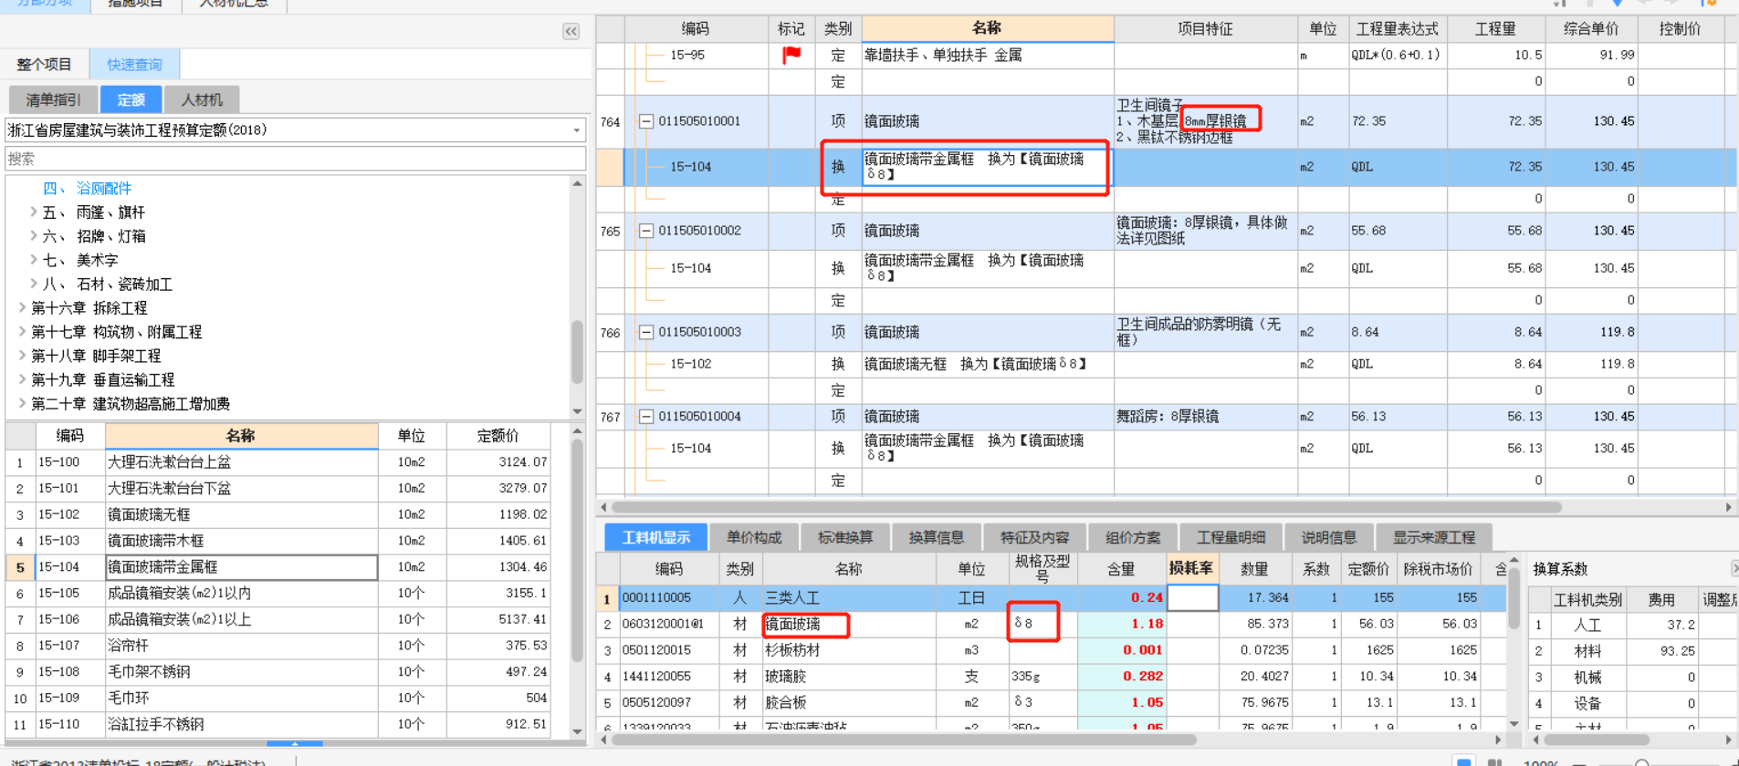
Task: Click the 损耗率 cell for 三类人工
Action: point(1192,598)
